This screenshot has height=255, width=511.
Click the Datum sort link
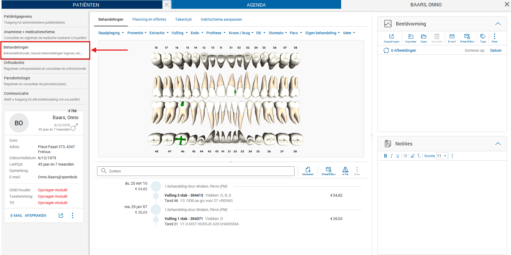point(496,50)
